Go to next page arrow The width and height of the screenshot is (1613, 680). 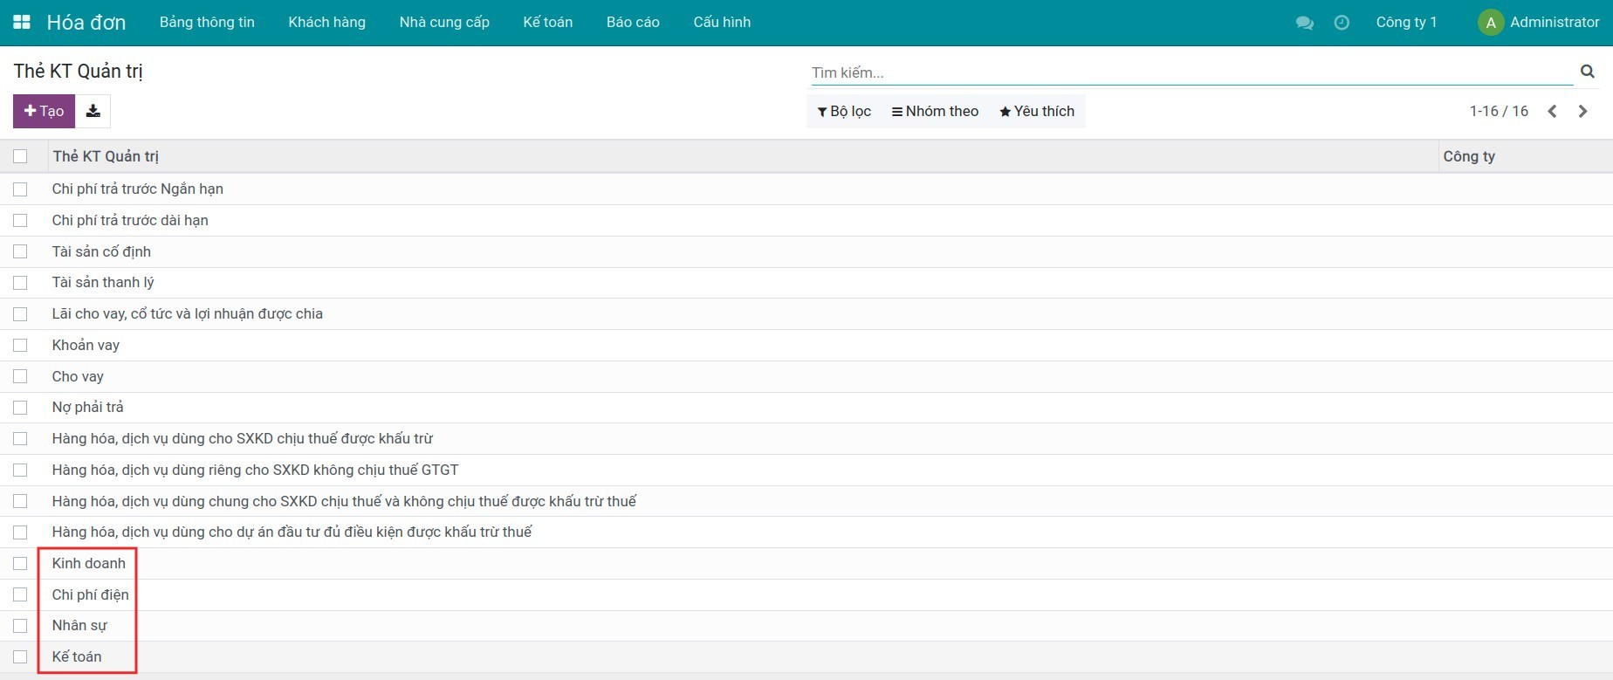click(x=1582, y=111)
